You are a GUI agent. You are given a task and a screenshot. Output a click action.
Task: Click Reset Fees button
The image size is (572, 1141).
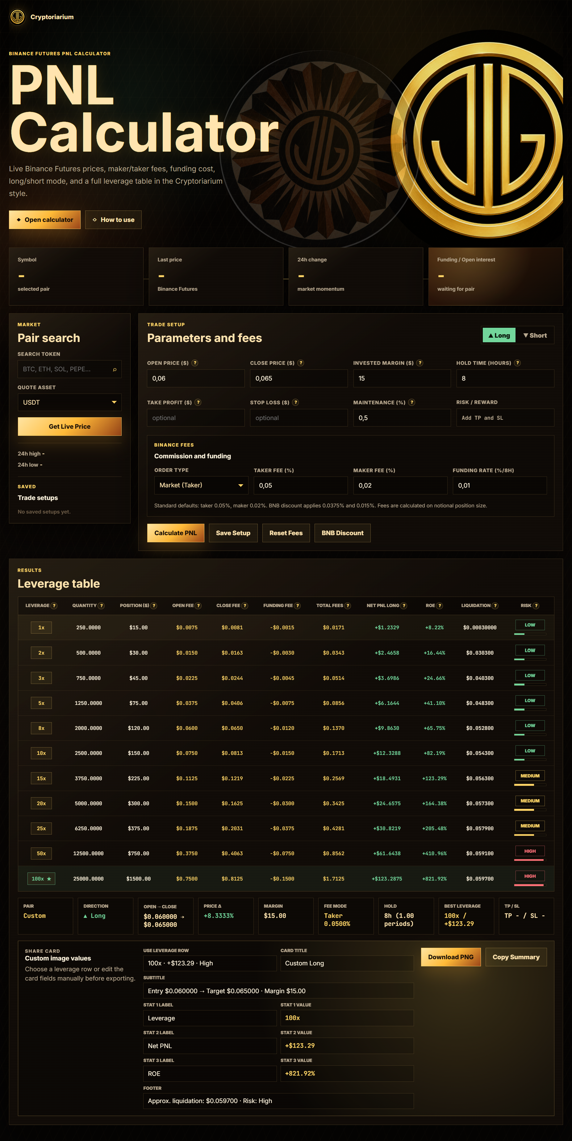tap(286, 533)
